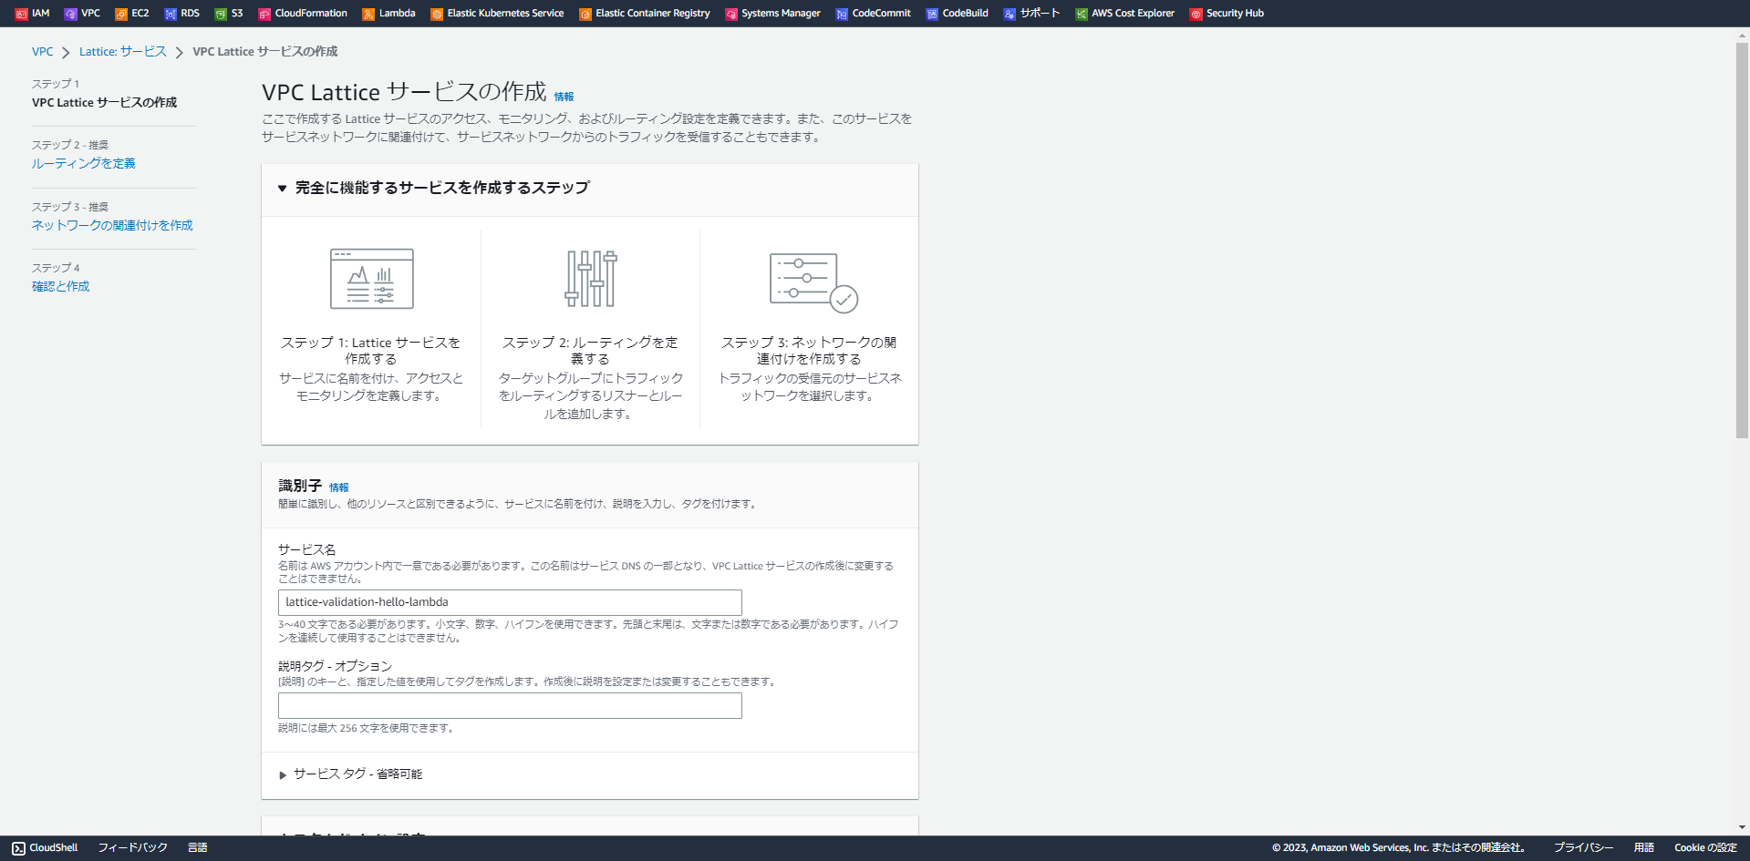Open the ルーティングを定義 step link
This screenshot has width=1750, height=861.
click(84, 164)
